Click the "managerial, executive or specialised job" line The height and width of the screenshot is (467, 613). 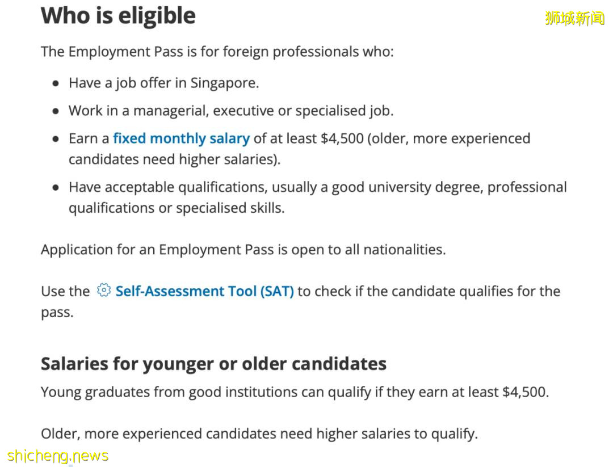(x=230, y=111)
